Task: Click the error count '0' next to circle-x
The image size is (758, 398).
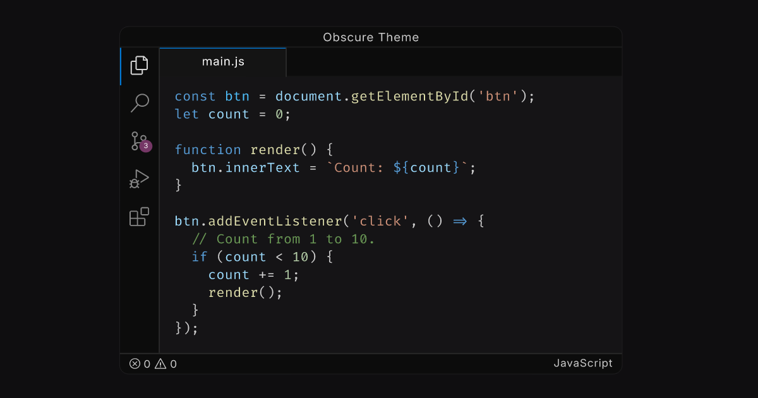Action: point(147,364)
